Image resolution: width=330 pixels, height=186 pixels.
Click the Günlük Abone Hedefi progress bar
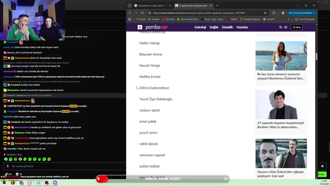pos(163,179)
